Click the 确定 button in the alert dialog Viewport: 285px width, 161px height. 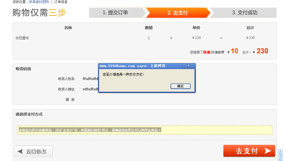coord(180,86)
